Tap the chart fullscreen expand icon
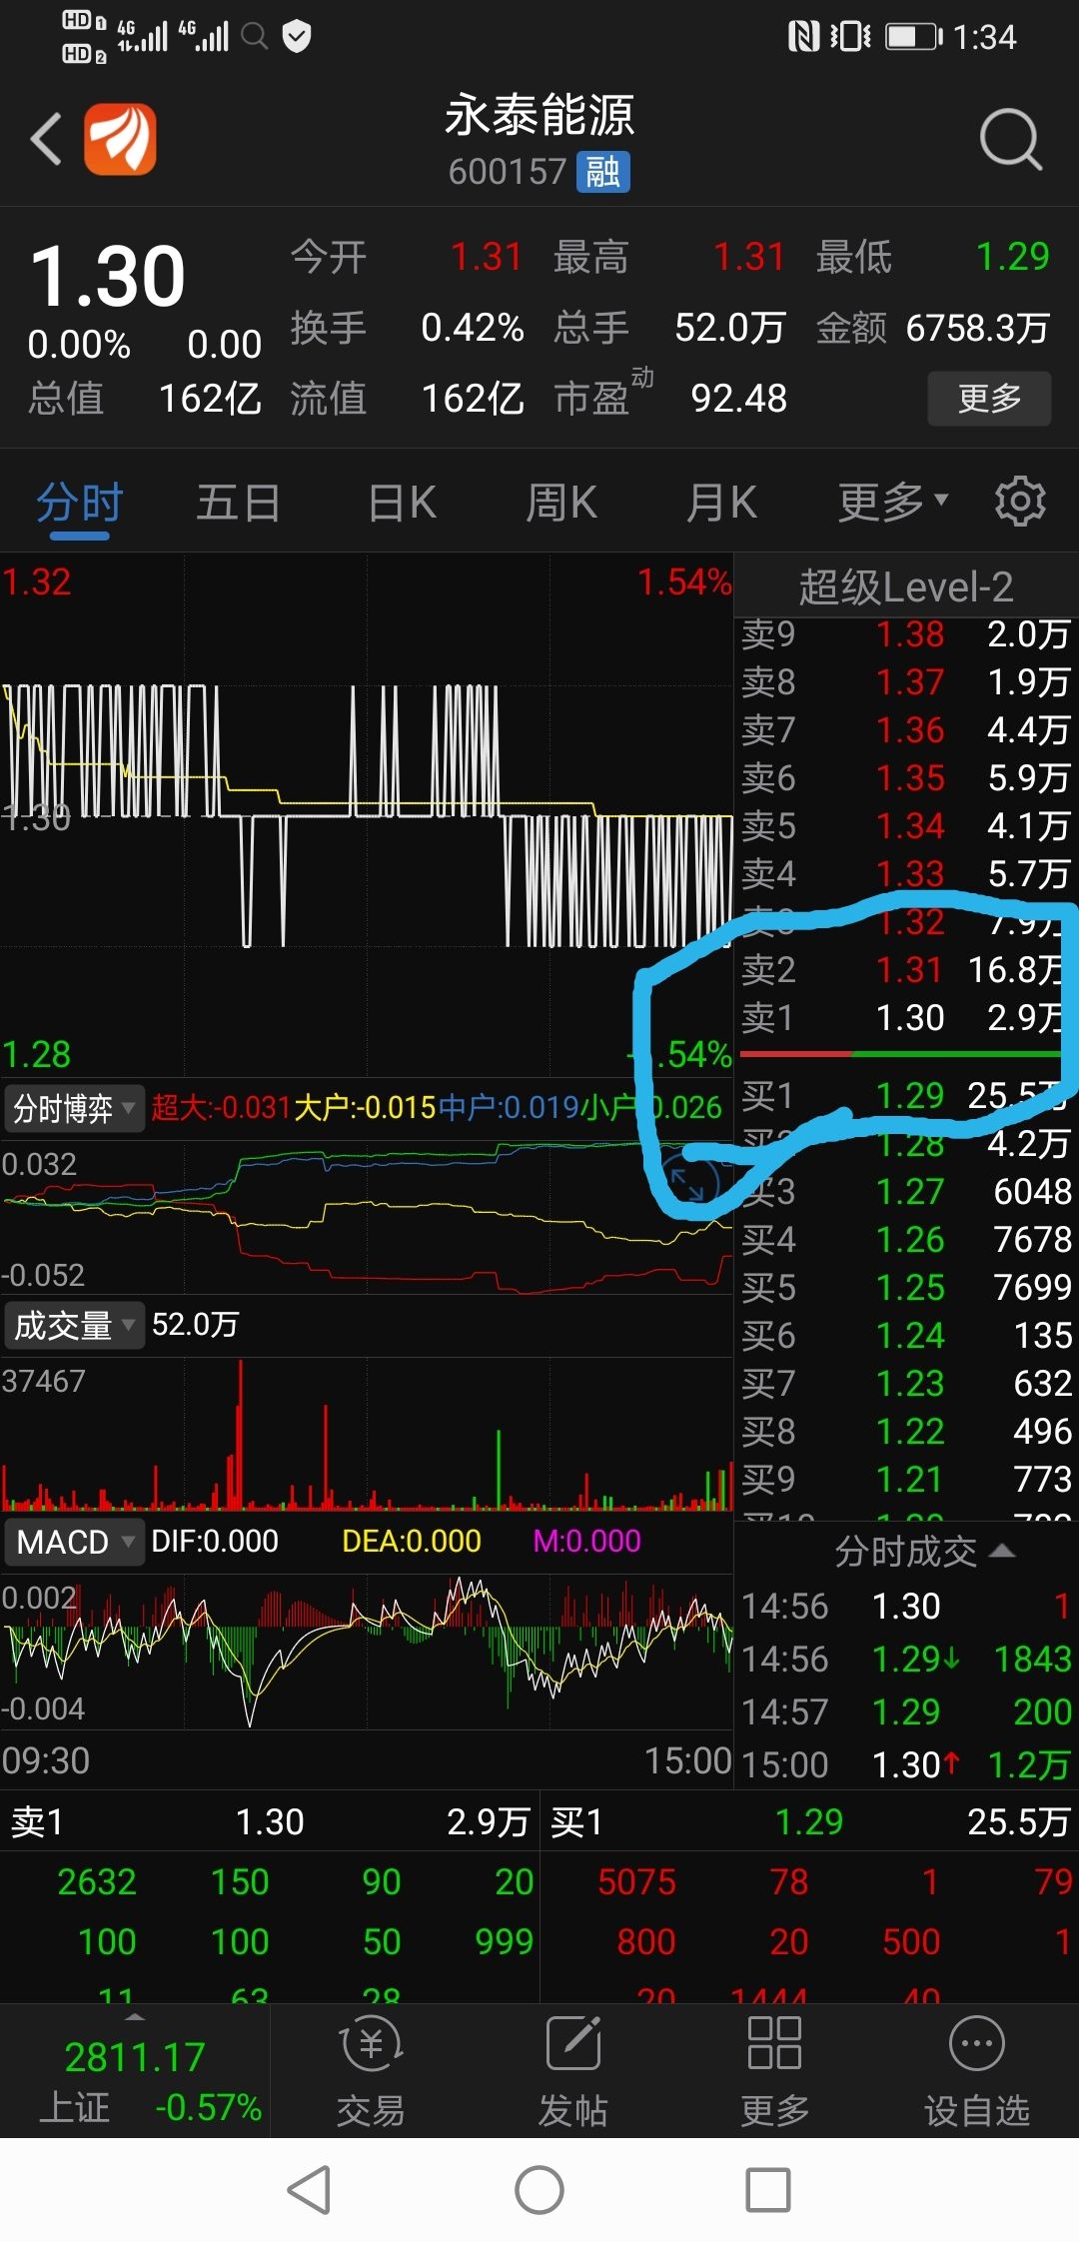This screenshot has width=1079, height=2242. click(687, 1184)
